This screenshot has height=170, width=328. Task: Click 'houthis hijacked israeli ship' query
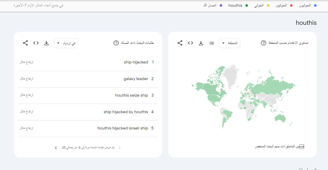click(x=123, y=128)
